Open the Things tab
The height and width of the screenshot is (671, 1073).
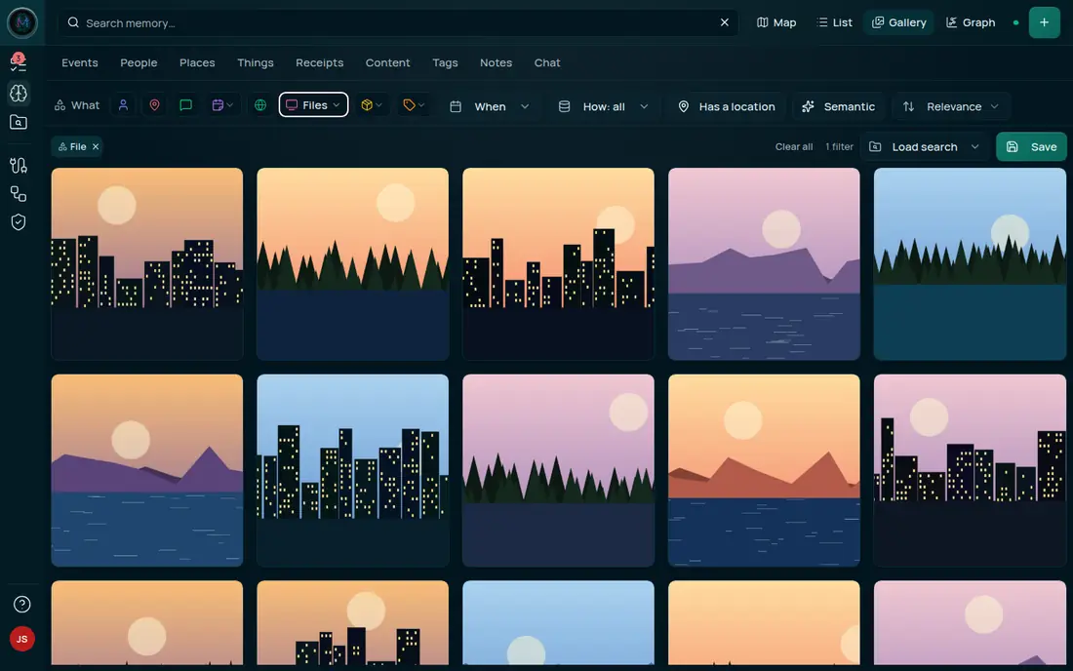click(256, 62)
